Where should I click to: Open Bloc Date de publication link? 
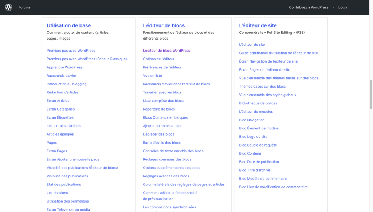coord(259,162)
